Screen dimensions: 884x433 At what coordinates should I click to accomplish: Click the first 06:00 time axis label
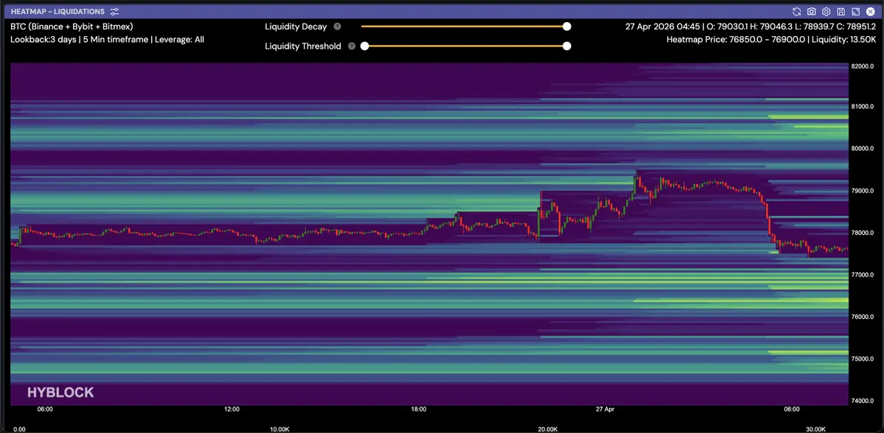[x=45, y=409]
